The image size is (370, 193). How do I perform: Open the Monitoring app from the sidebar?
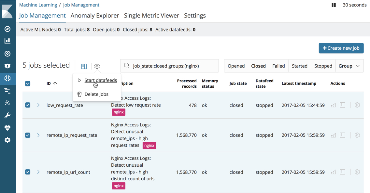(x=7, y=128)
